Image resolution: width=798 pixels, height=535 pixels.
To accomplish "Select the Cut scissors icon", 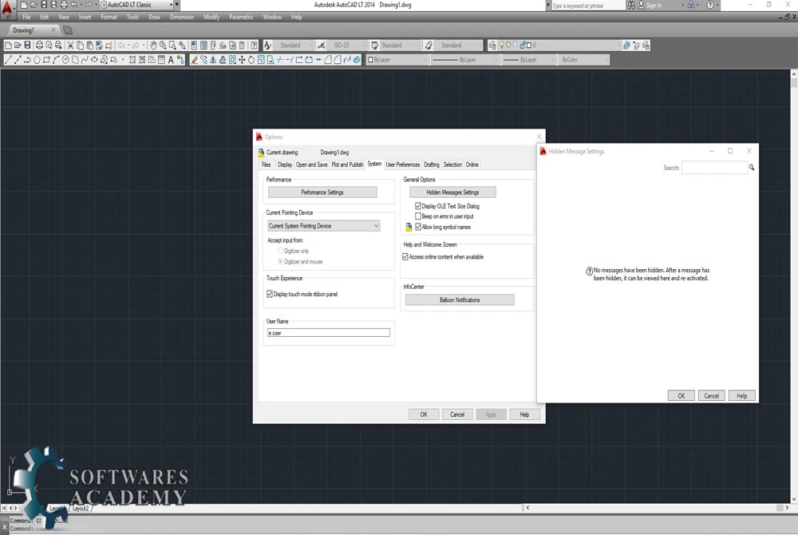I will pyautogui.click(x=71, y=46).
